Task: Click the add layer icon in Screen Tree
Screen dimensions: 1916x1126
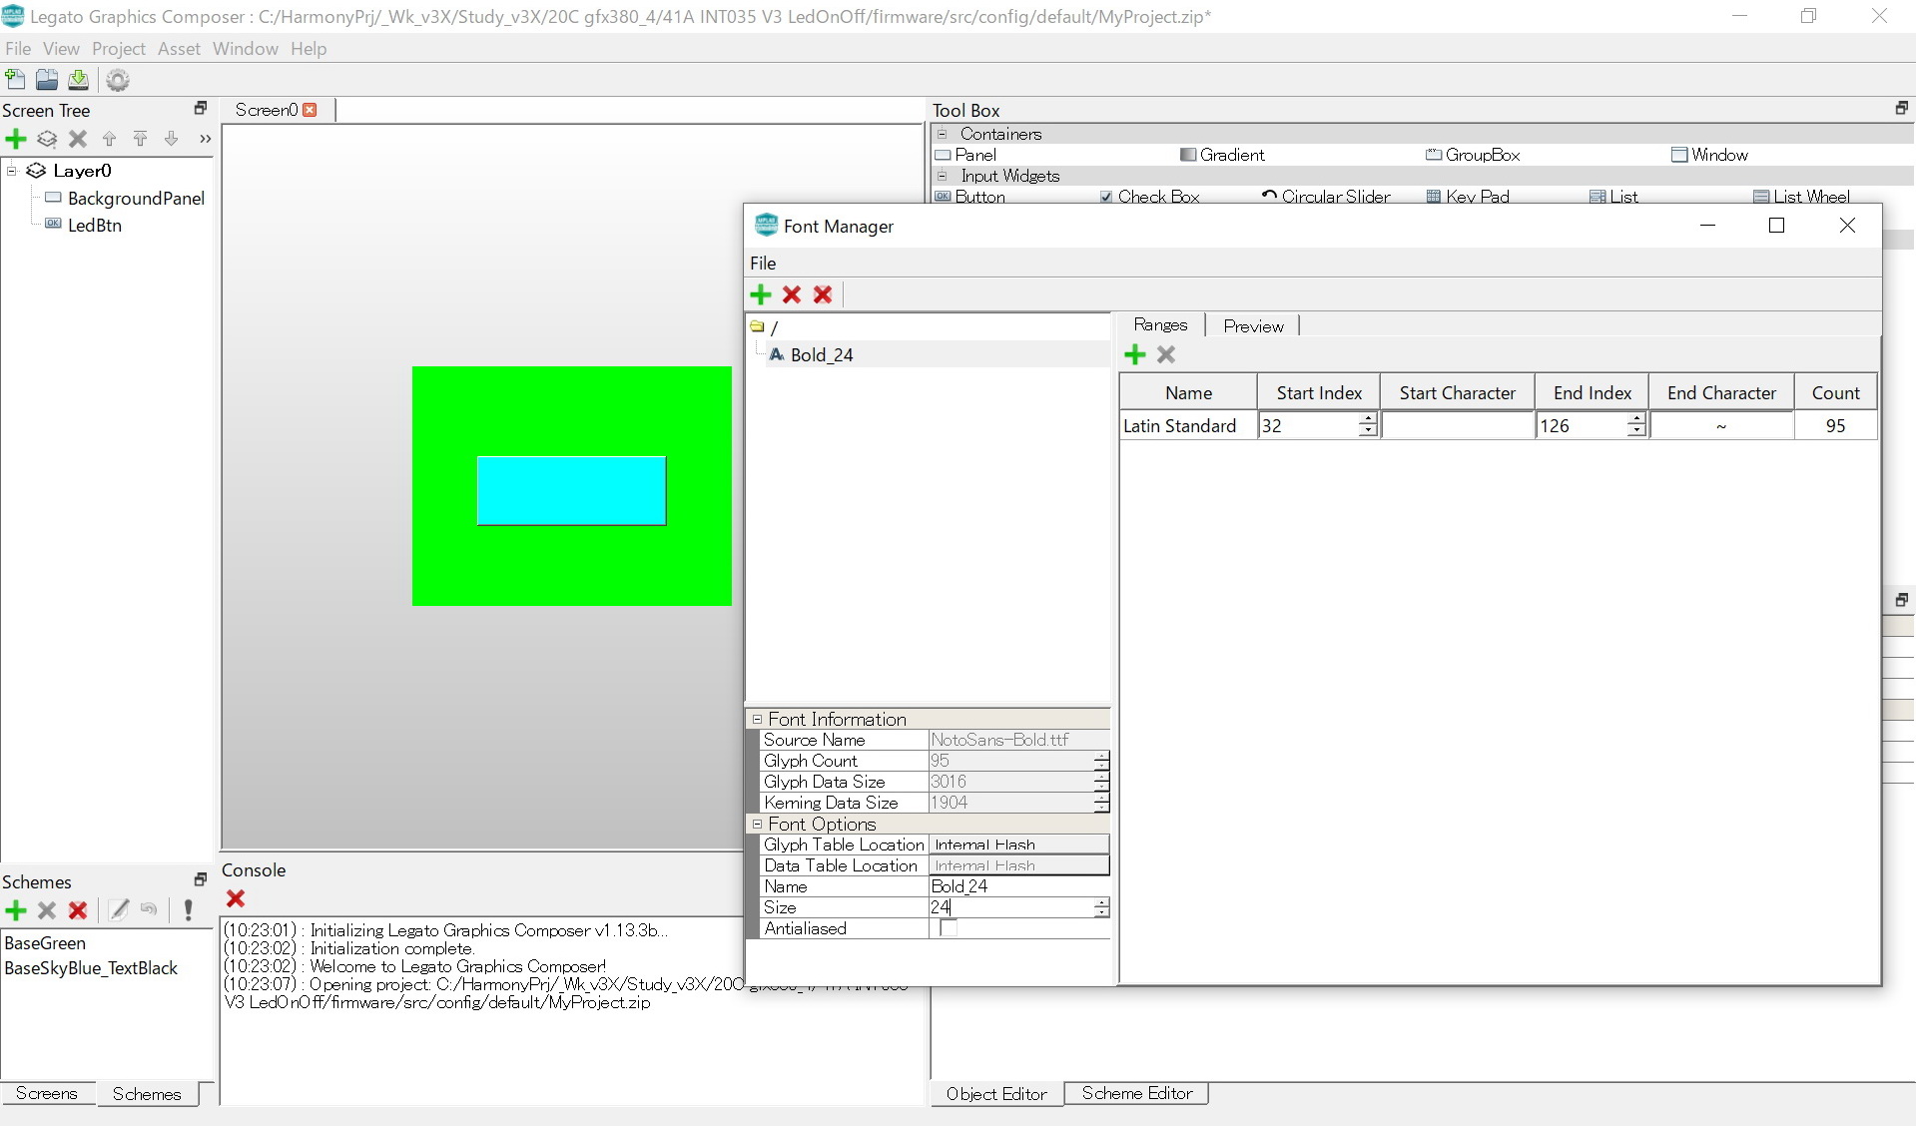Action: tap(47, 139)
